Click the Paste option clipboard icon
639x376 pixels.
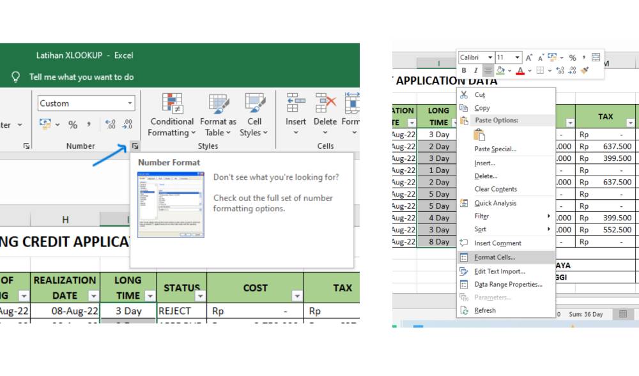point(479,135)
